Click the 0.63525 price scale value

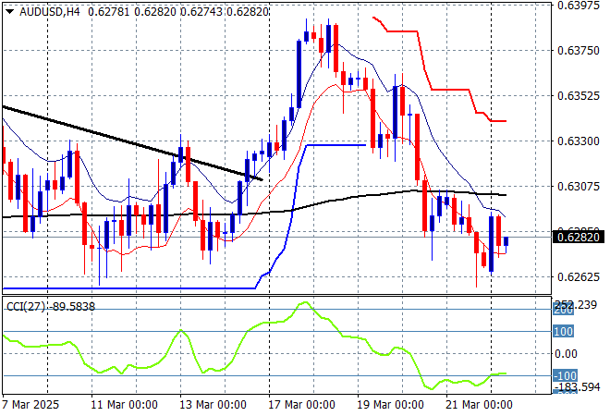578,96
